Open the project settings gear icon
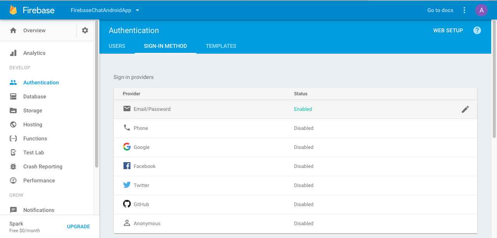 point(85,30)
